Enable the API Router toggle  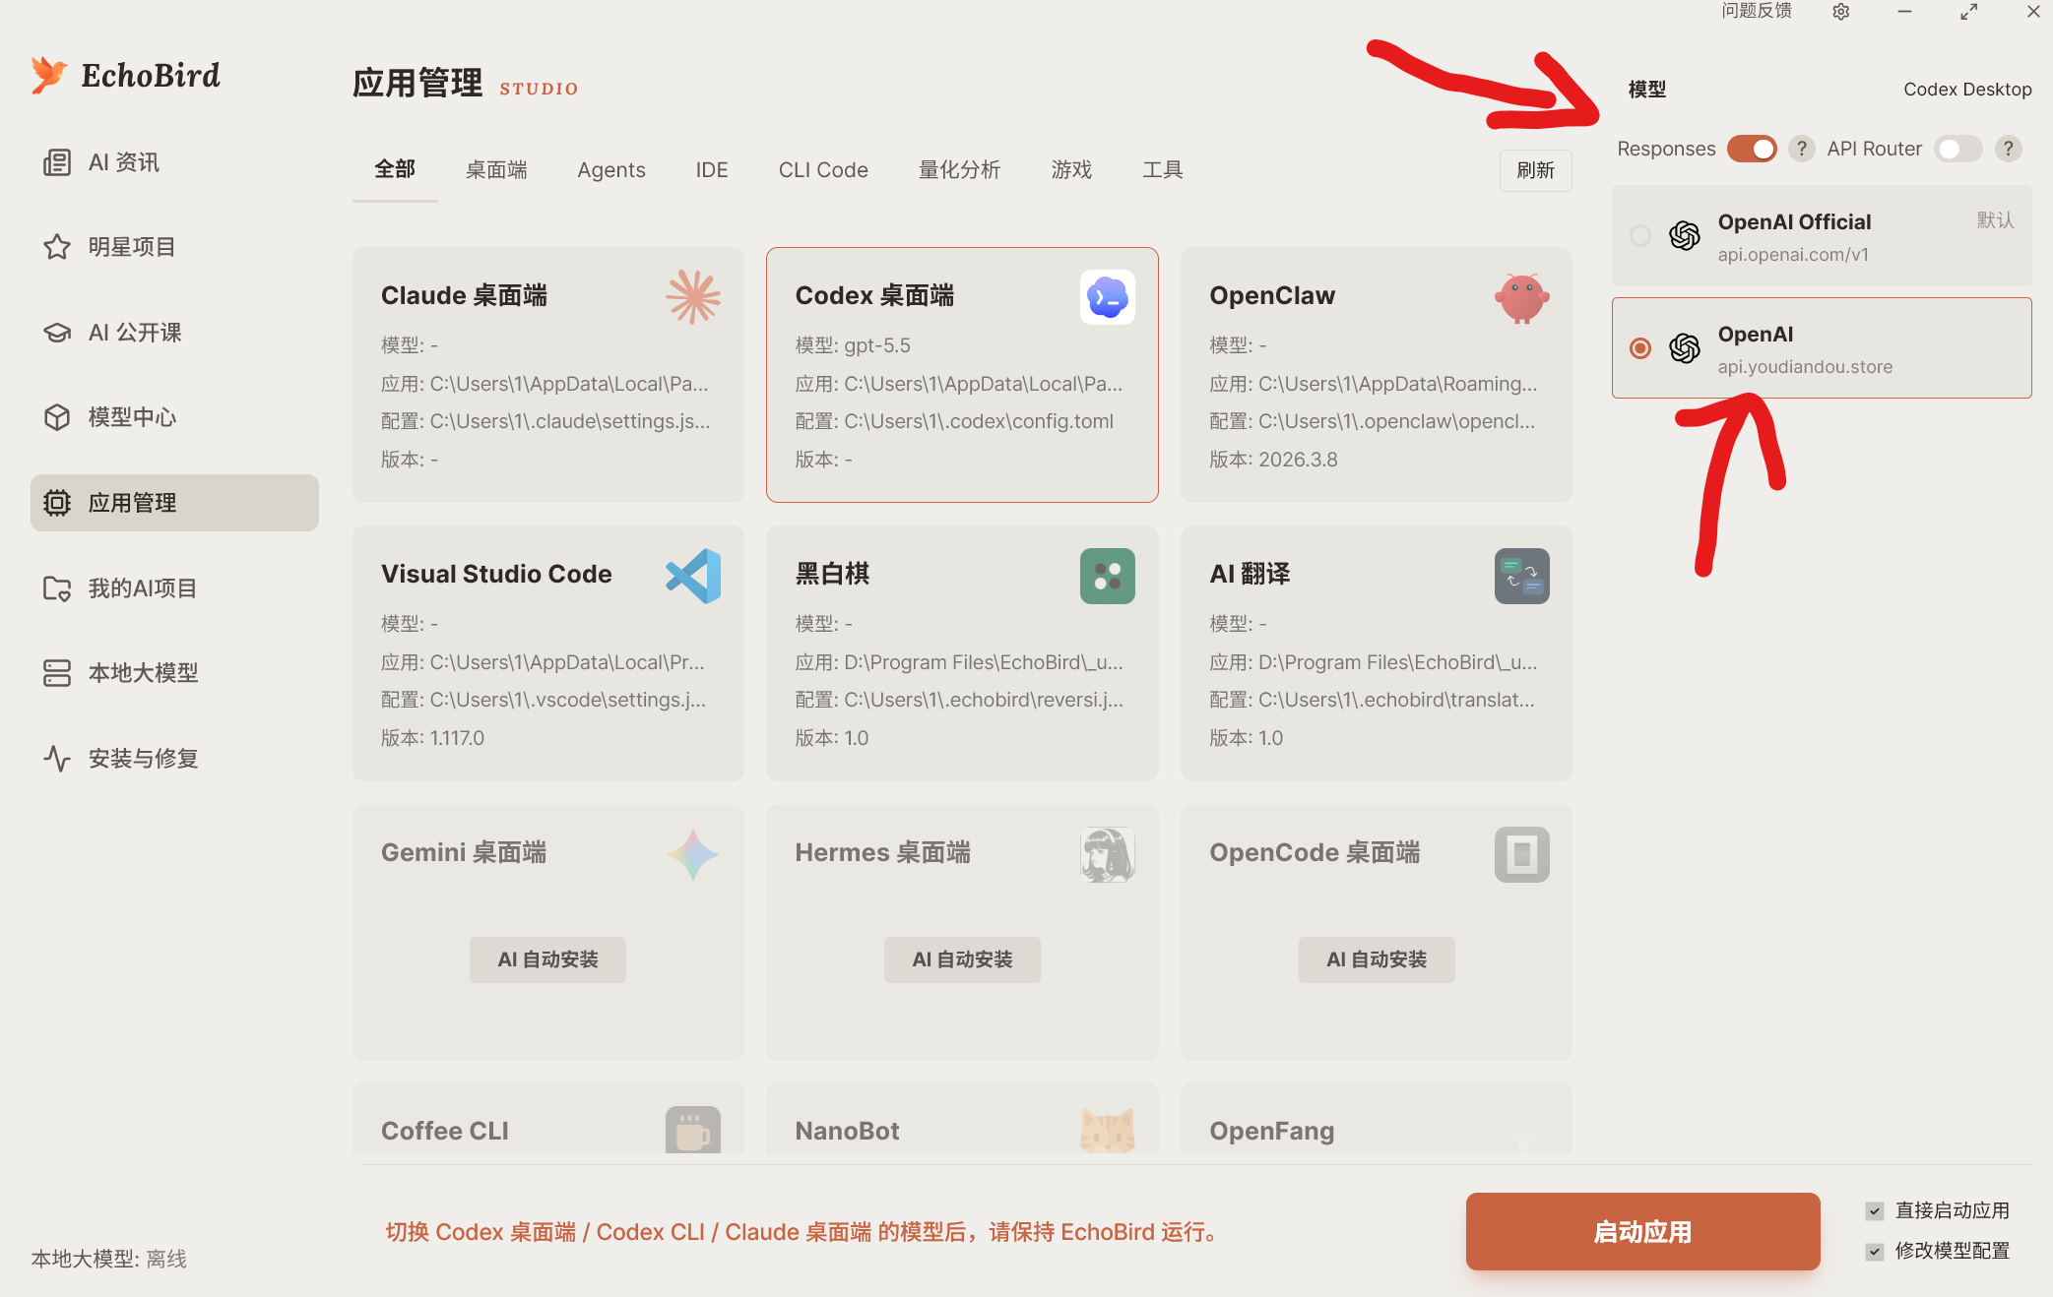tap(1958, 149)
